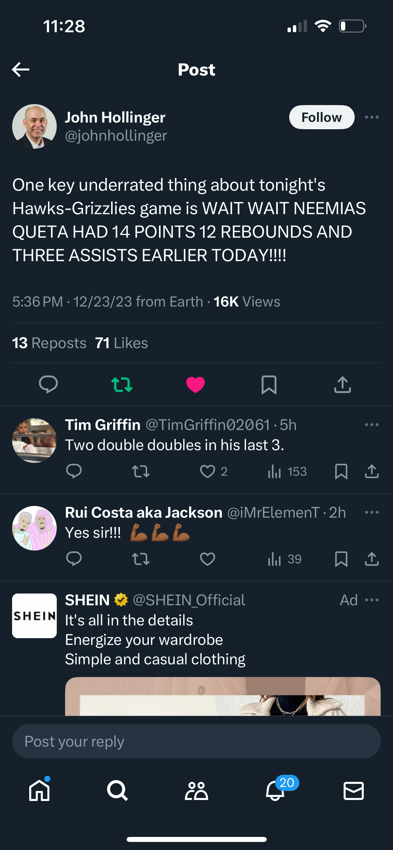Tap the back arrow
Image resolution: width=393 pixels, height=850 pixels.
pos(20,69)
